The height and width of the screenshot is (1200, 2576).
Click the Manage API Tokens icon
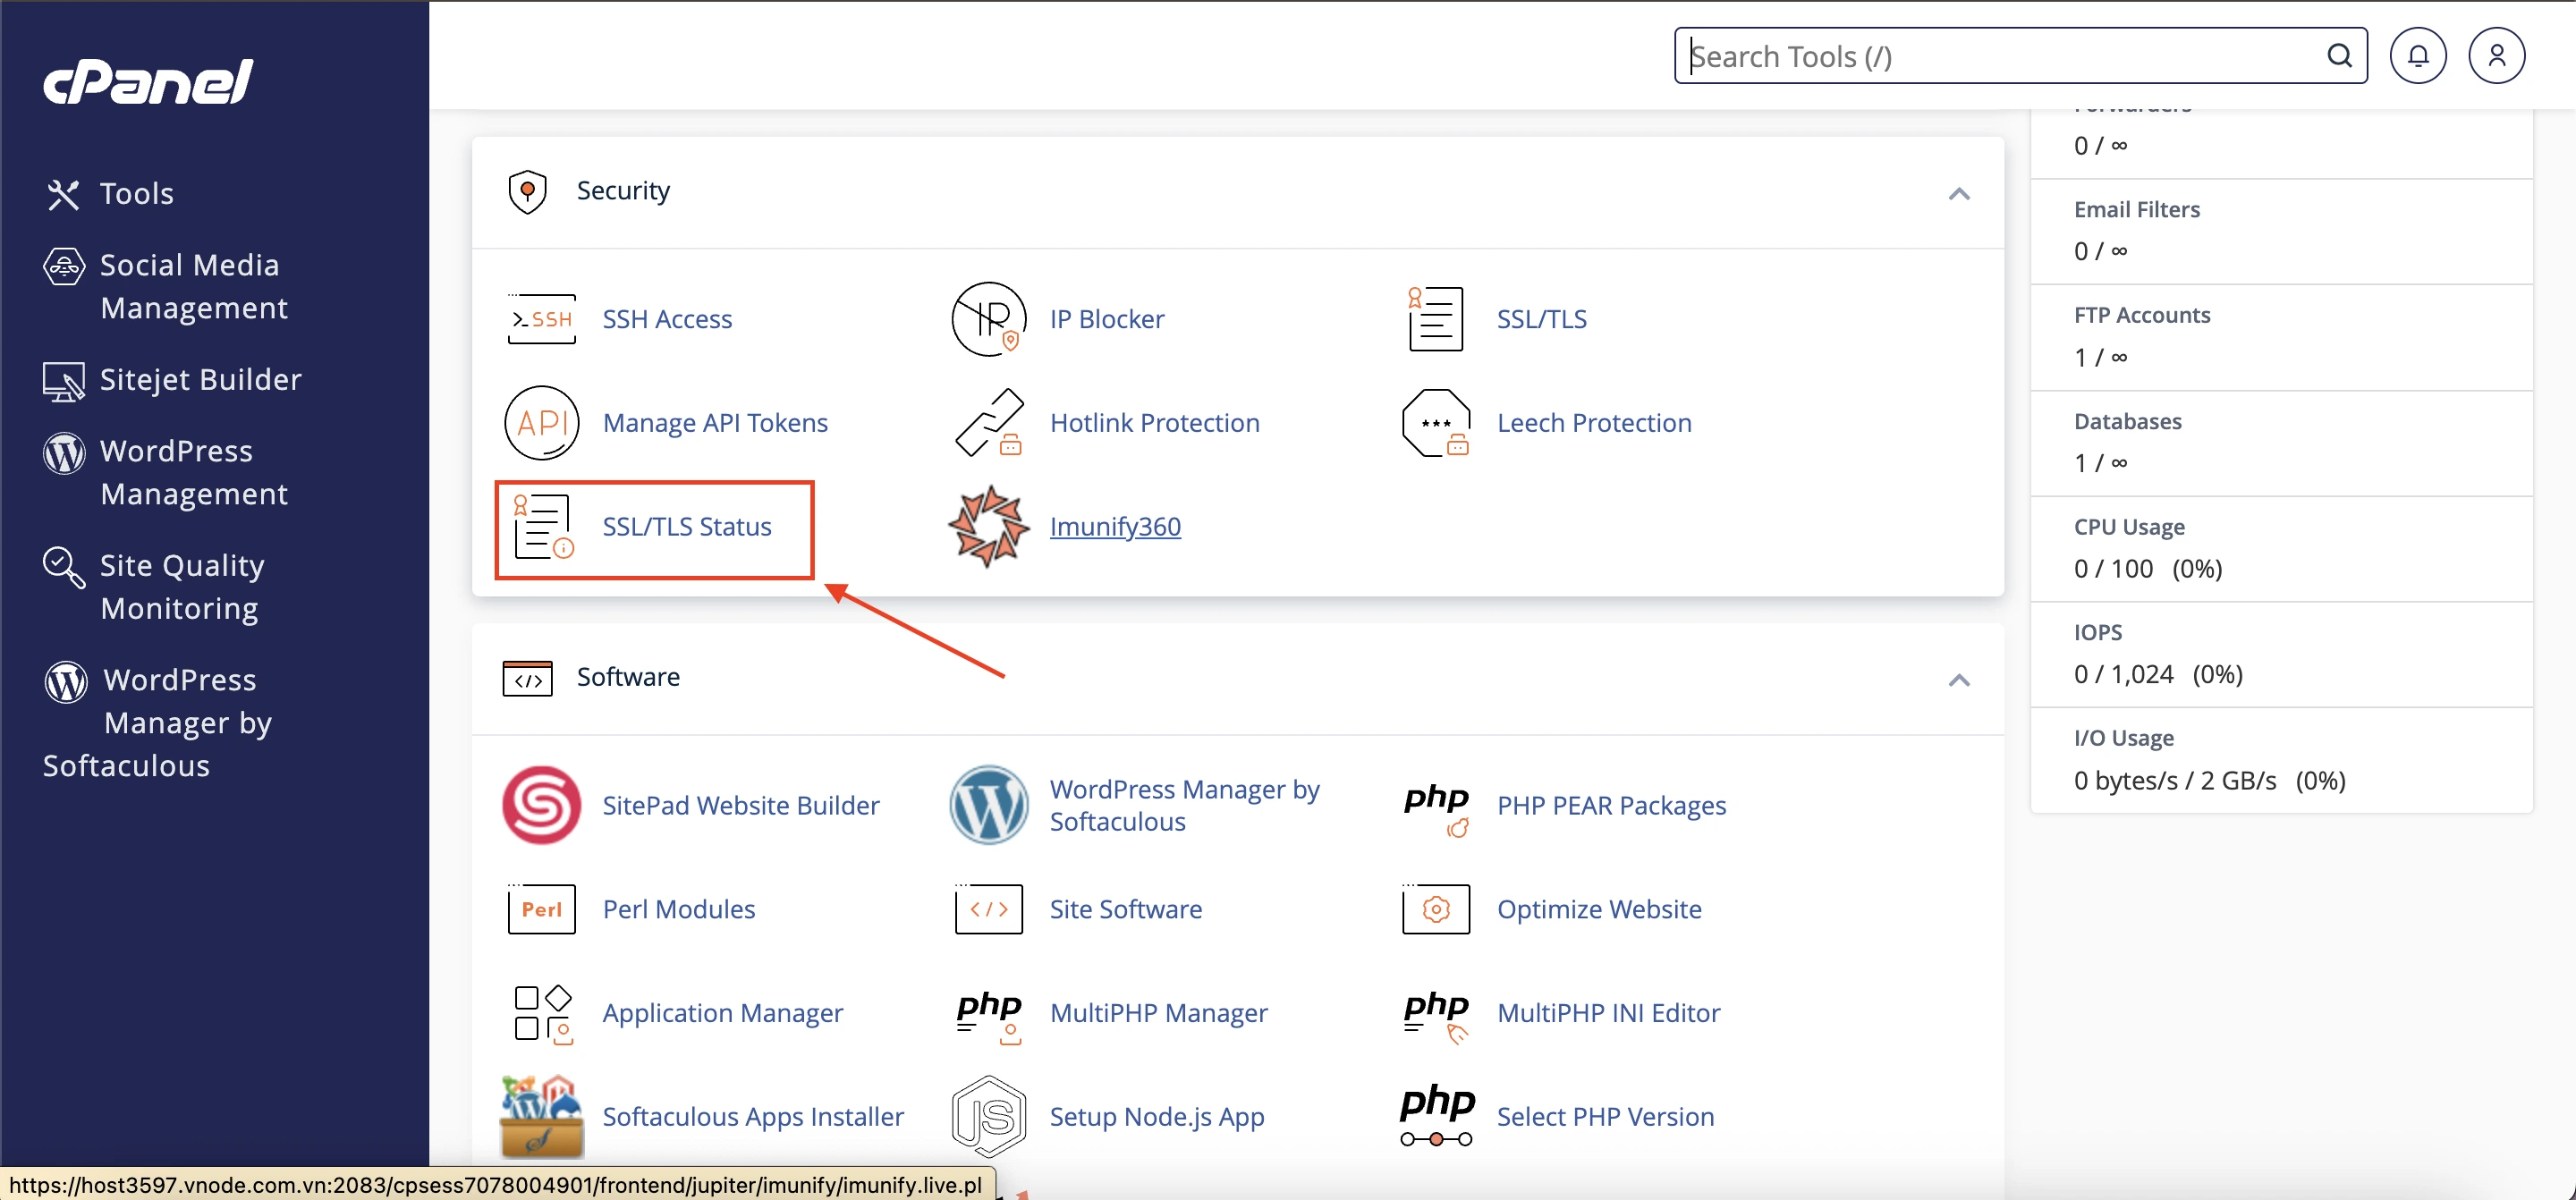[x=541, y=423]
